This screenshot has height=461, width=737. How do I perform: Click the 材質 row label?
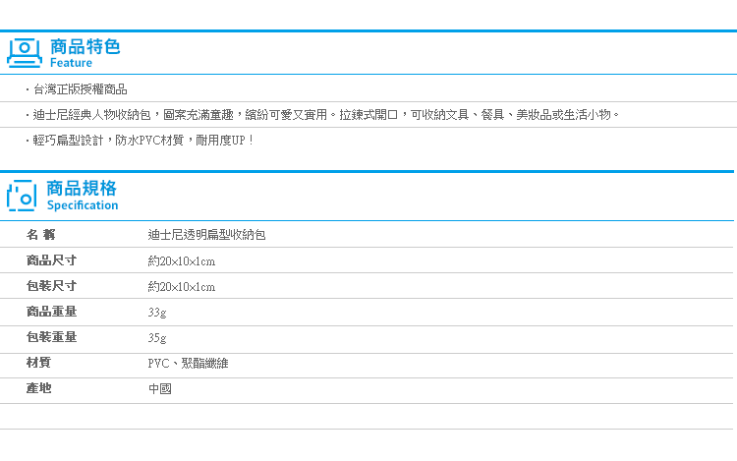tap(38, 363)
